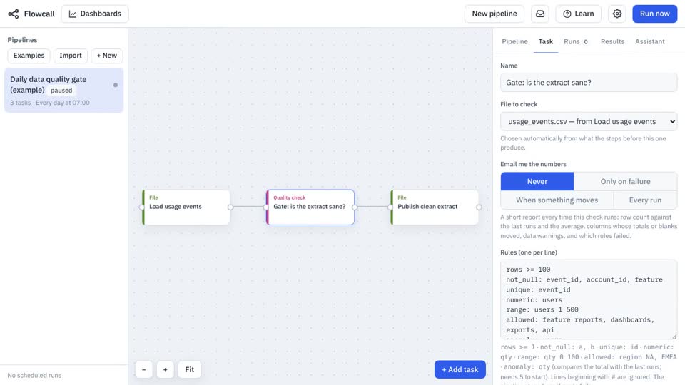685x385 pixels.
Task: Click the Flowcall share-nodes logo icon
Action: click(14, 14)
